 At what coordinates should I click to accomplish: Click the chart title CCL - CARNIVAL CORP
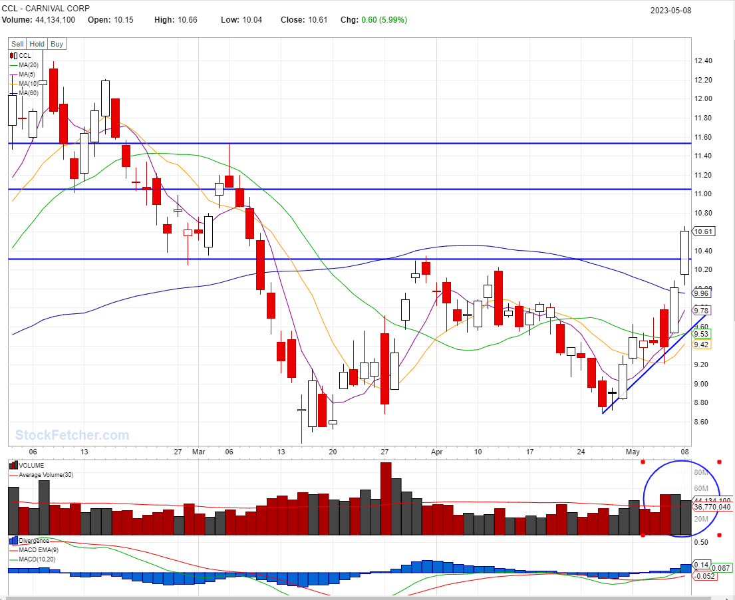(x=46, y=9)
